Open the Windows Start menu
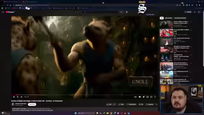204x115 pixels. click(x=76, y=113)
